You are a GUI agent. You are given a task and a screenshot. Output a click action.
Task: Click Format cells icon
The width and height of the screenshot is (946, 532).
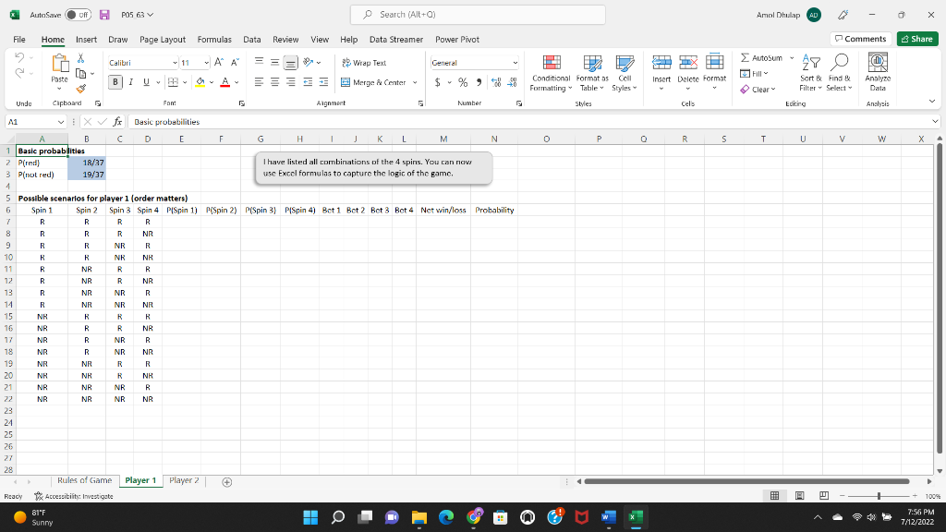(x=714, y=63)
